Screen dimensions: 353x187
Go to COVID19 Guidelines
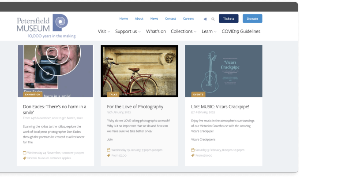tap(240, 31)
